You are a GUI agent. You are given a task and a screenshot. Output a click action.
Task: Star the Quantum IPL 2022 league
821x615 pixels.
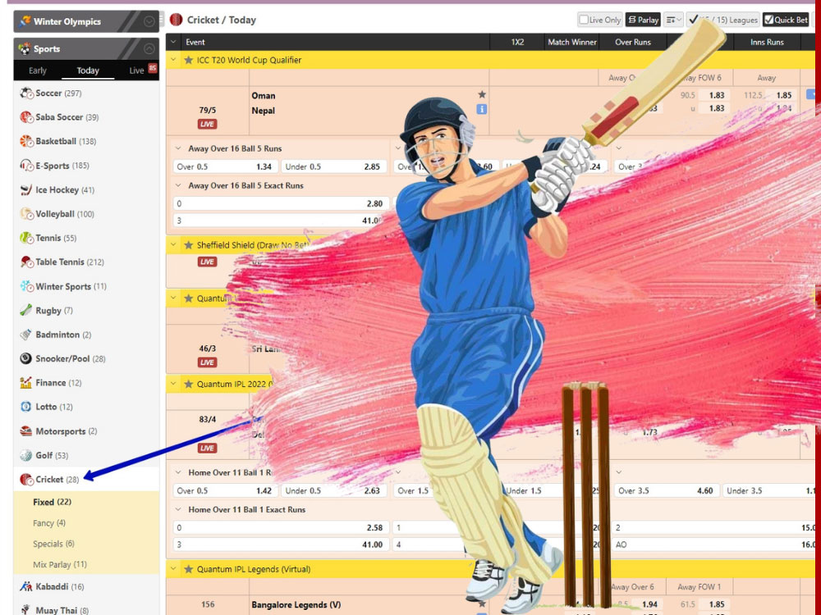(189, 384)
